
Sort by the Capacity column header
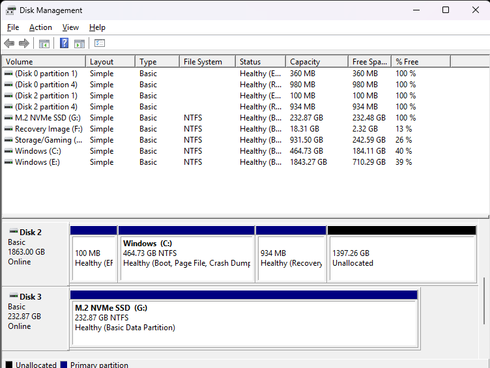coord(317,61)
